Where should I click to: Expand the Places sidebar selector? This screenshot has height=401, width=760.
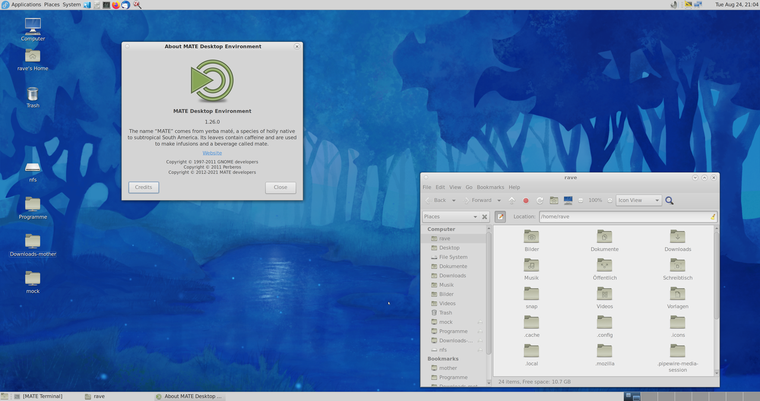tap(451, 217)
